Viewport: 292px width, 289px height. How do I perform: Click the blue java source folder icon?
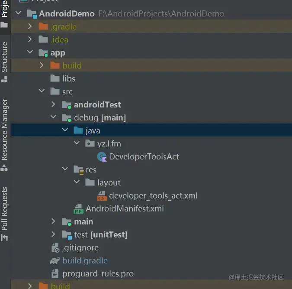click(78, 130)
